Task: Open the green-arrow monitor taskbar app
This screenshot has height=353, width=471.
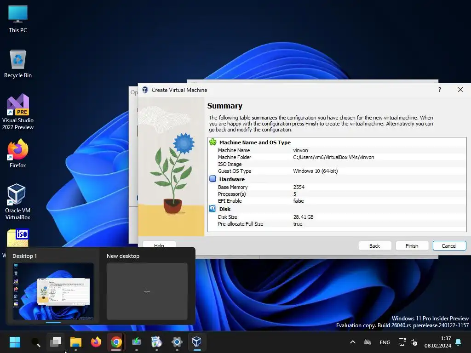Action: click(x=136, y=342)
